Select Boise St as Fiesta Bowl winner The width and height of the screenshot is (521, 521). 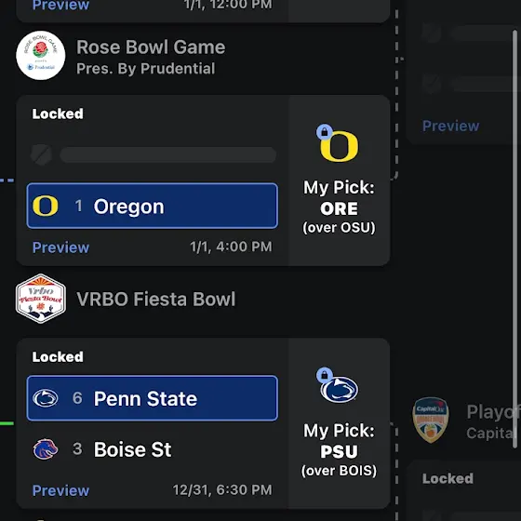[x=153, y=448]
